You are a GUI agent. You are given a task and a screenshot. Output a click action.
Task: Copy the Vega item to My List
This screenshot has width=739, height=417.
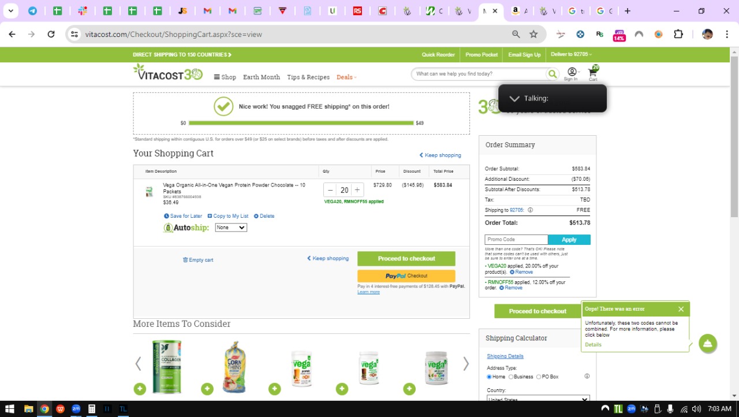[x=228, y=216]
